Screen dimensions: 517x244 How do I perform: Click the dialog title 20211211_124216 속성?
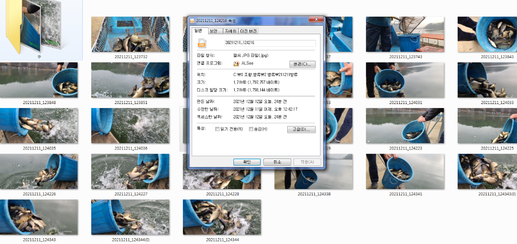tap(216, 20)
